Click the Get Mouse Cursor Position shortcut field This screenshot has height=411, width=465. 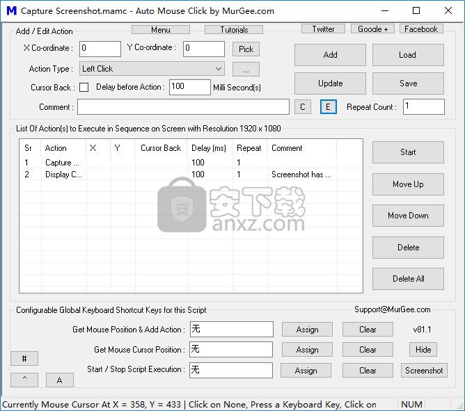click(231, 349)
